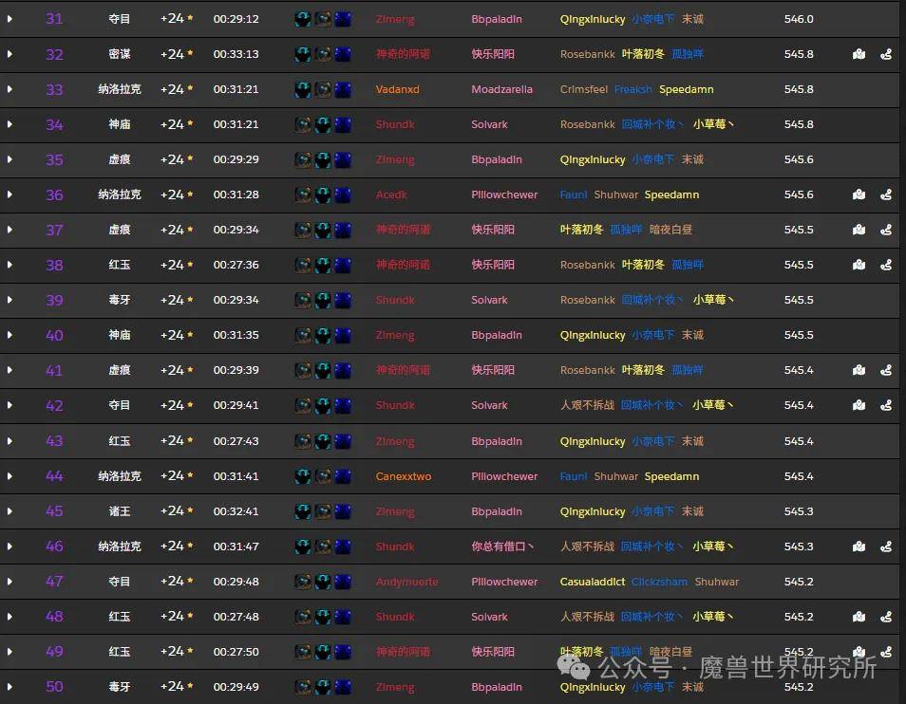
Task: Open rank 41's replay camera icon
Action: coord(859,370)
